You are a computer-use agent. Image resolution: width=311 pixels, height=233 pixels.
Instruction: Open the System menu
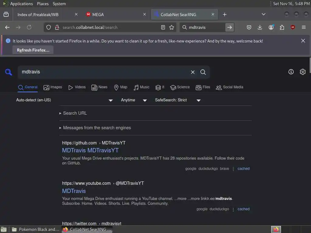click(x=59, y=4)
